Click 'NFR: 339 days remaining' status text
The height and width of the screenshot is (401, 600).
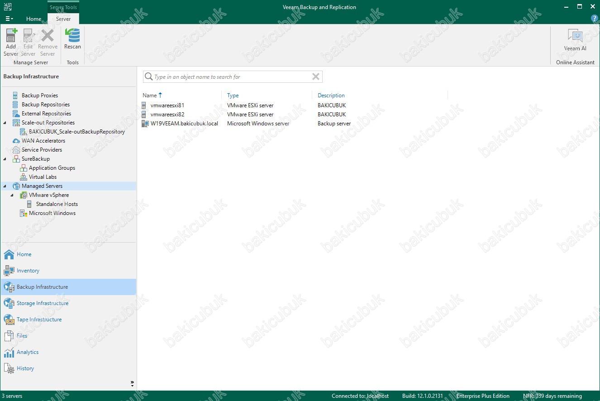pos(552,396)
